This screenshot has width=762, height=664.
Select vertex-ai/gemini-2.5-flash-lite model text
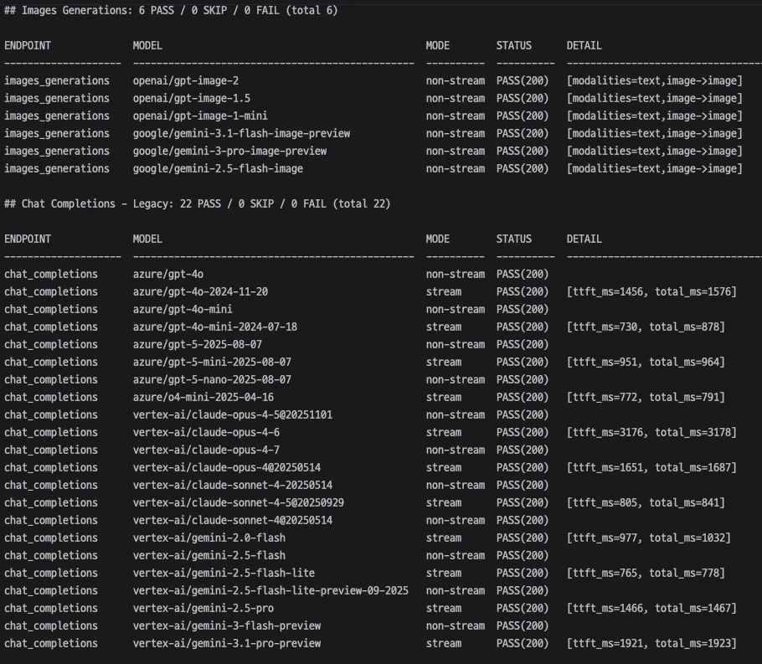coord(224,573)
